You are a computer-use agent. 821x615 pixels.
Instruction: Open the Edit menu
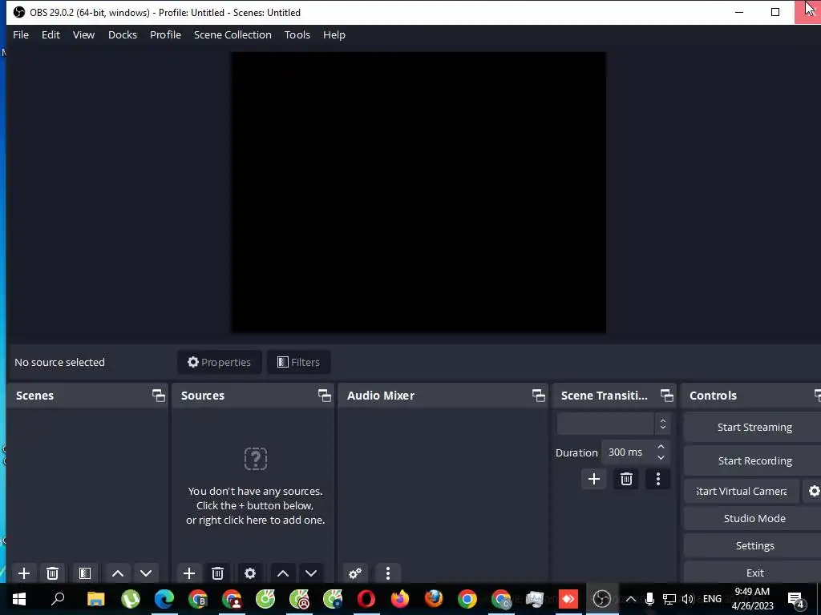51,35
